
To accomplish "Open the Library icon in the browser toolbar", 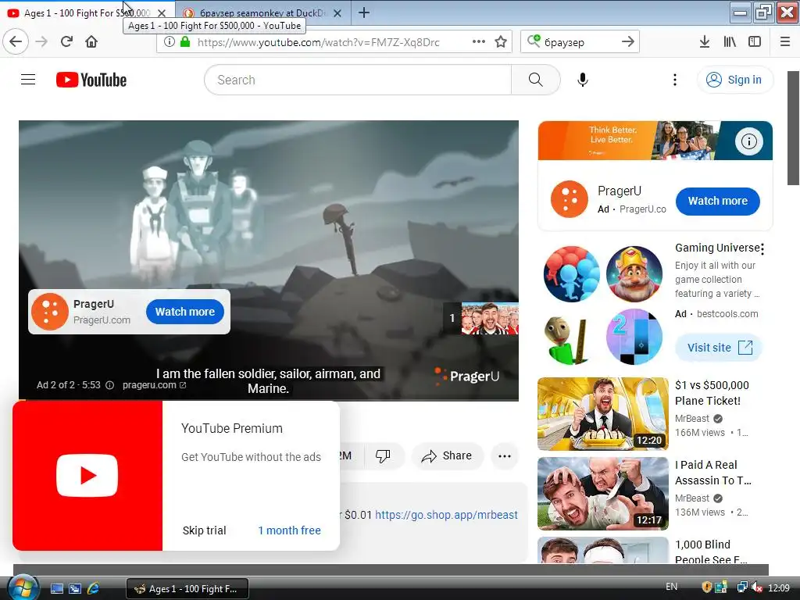I will pyautogui.click(x=730, y=42).
